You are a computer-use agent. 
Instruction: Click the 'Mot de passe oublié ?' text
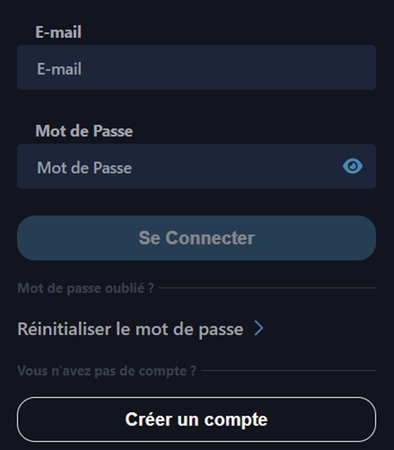[x=86, y=288]
